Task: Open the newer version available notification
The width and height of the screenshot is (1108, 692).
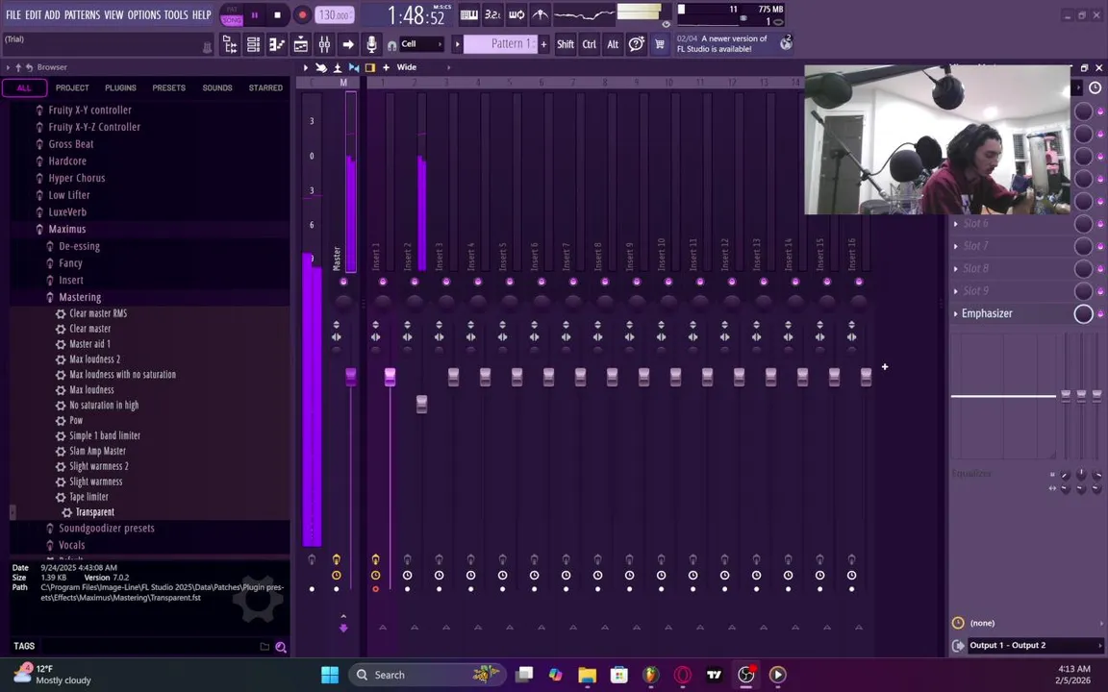Action: [x=733, y=44]
